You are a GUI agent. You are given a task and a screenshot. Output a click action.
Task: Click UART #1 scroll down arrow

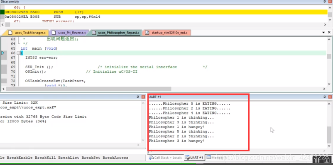coord(329,146)
